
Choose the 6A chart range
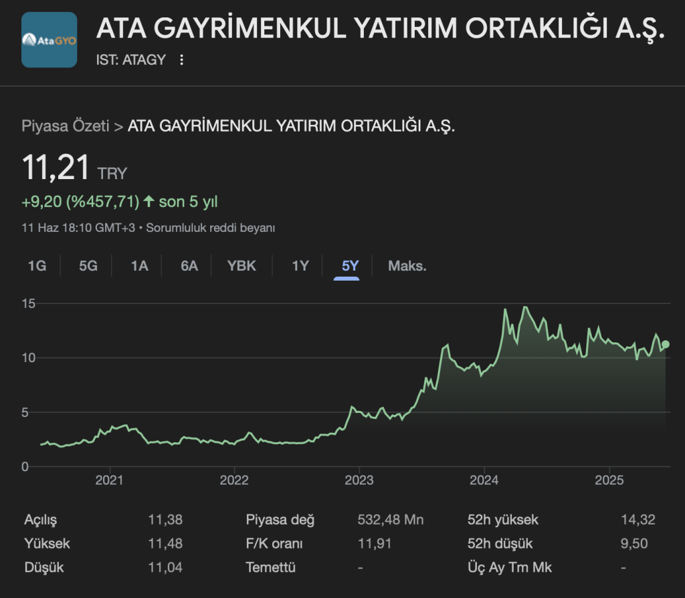point(189,266)
